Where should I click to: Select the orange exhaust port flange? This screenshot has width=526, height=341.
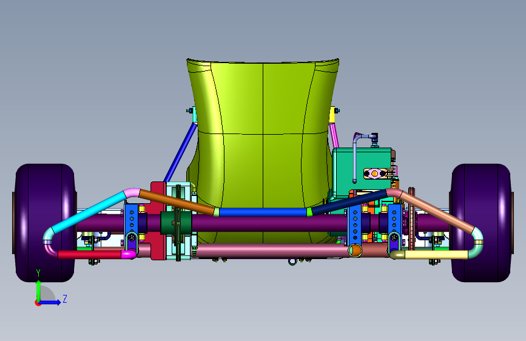375,174
